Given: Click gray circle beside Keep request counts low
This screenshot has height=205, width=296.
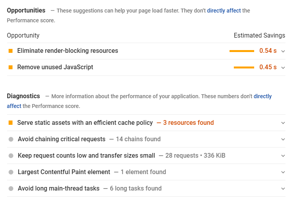Looking at the screenshot, I should [x=11, y=156].
